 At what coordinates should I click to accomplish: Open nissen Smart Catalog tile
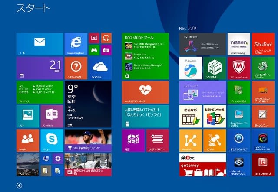click(x=239, y=44)
